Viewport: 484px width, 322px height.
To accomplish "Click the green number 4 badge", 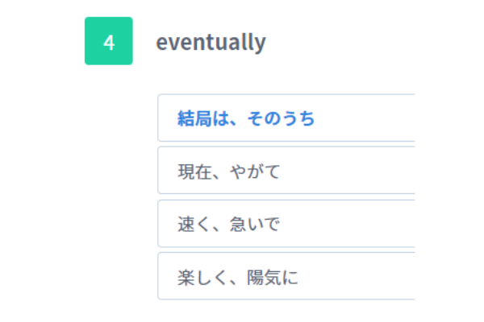I will tap(108, 41).
